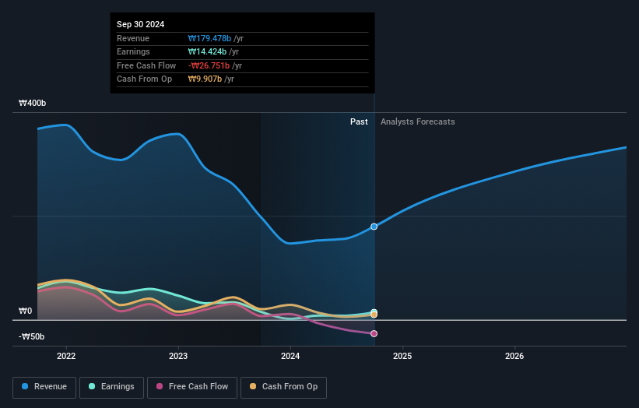The height and width of the screenshot is (408, 639).
Task: Click the ₩0 y-axis label
Action: click(25, 311)
